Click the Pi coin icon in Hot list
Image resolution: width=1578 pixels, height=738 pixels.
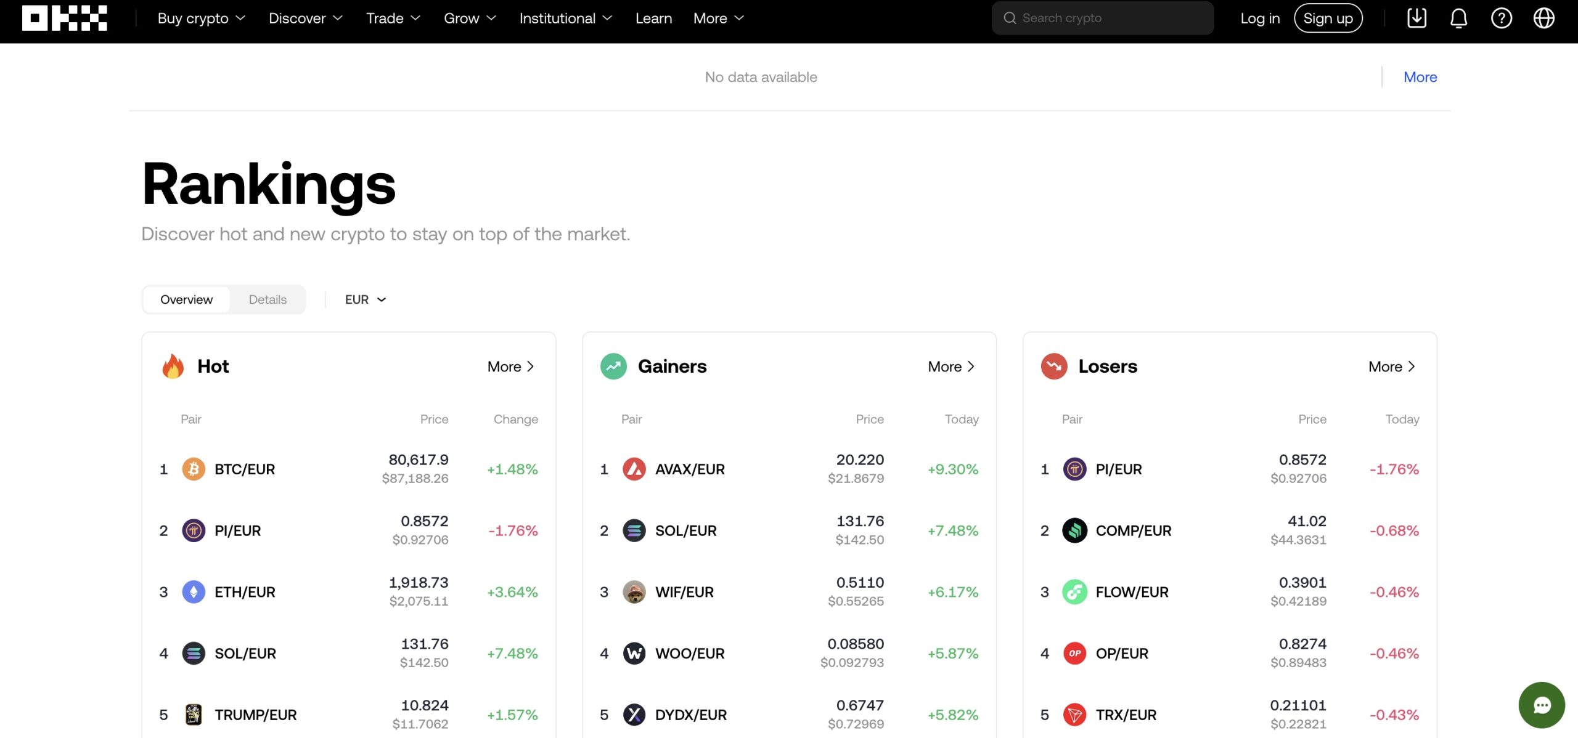pyautogui.click(x=194, y=530)
